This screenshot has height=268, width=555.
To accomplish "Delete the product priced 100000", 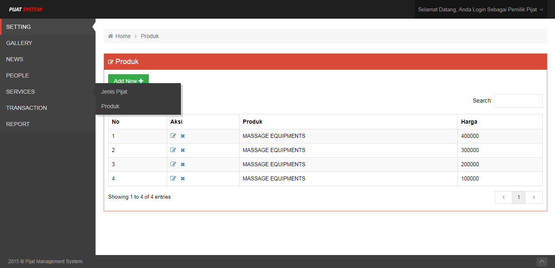I will [183, 179].
